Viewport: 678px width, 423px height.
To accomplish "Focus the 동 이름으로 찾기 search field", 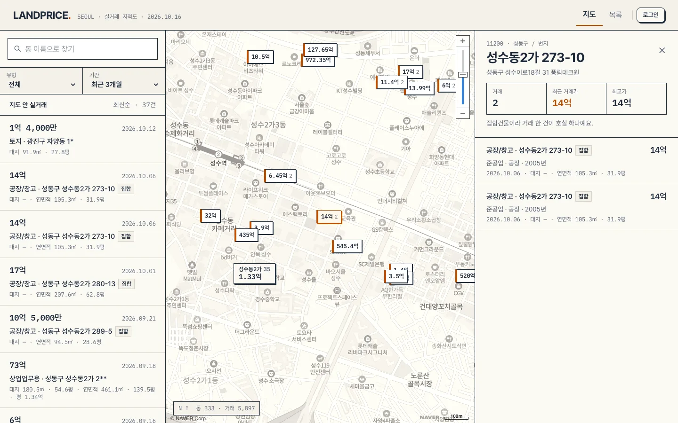I will click(x=82, y=49).
